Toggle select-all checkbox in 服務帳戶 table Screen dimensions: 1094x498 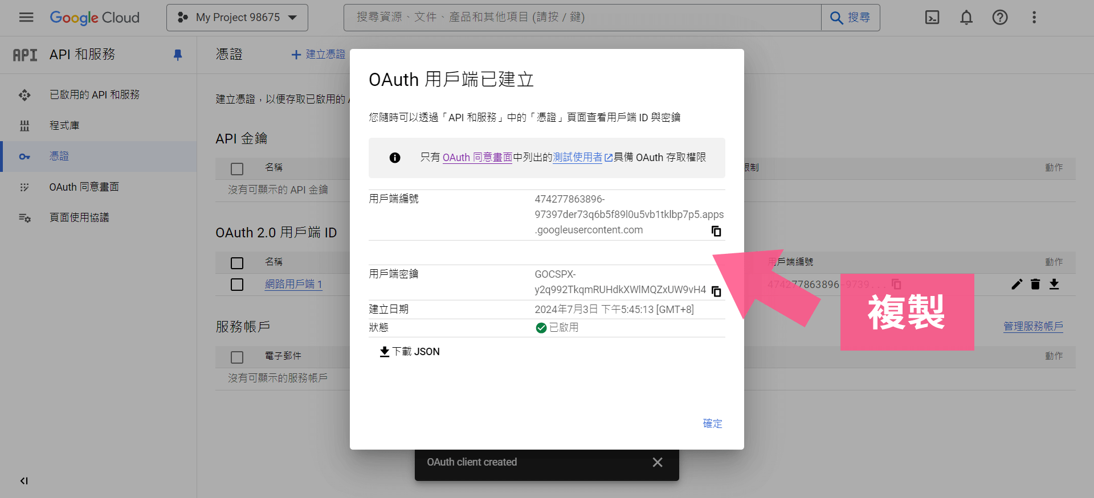[237, 357]
